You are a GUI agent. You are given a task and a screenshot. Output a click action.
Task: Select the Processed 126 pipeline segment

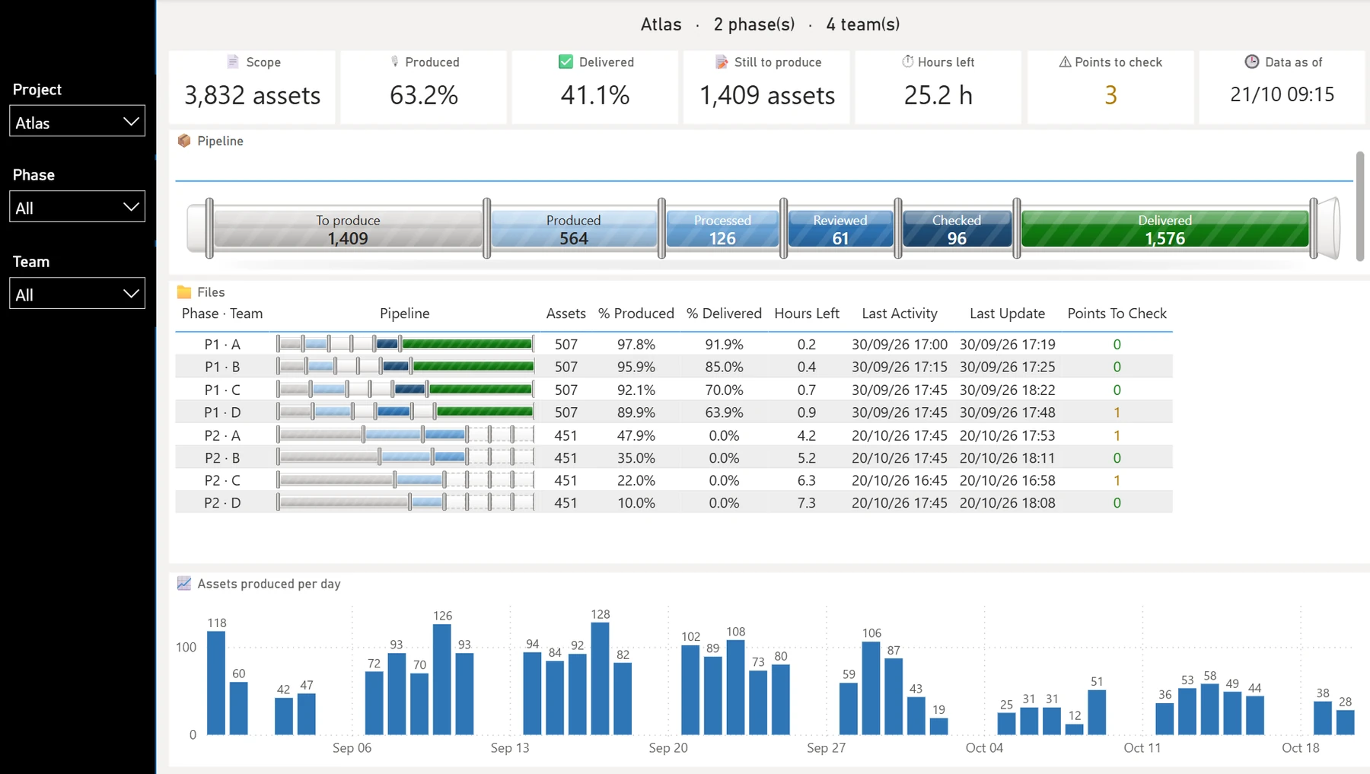point(722,229)
